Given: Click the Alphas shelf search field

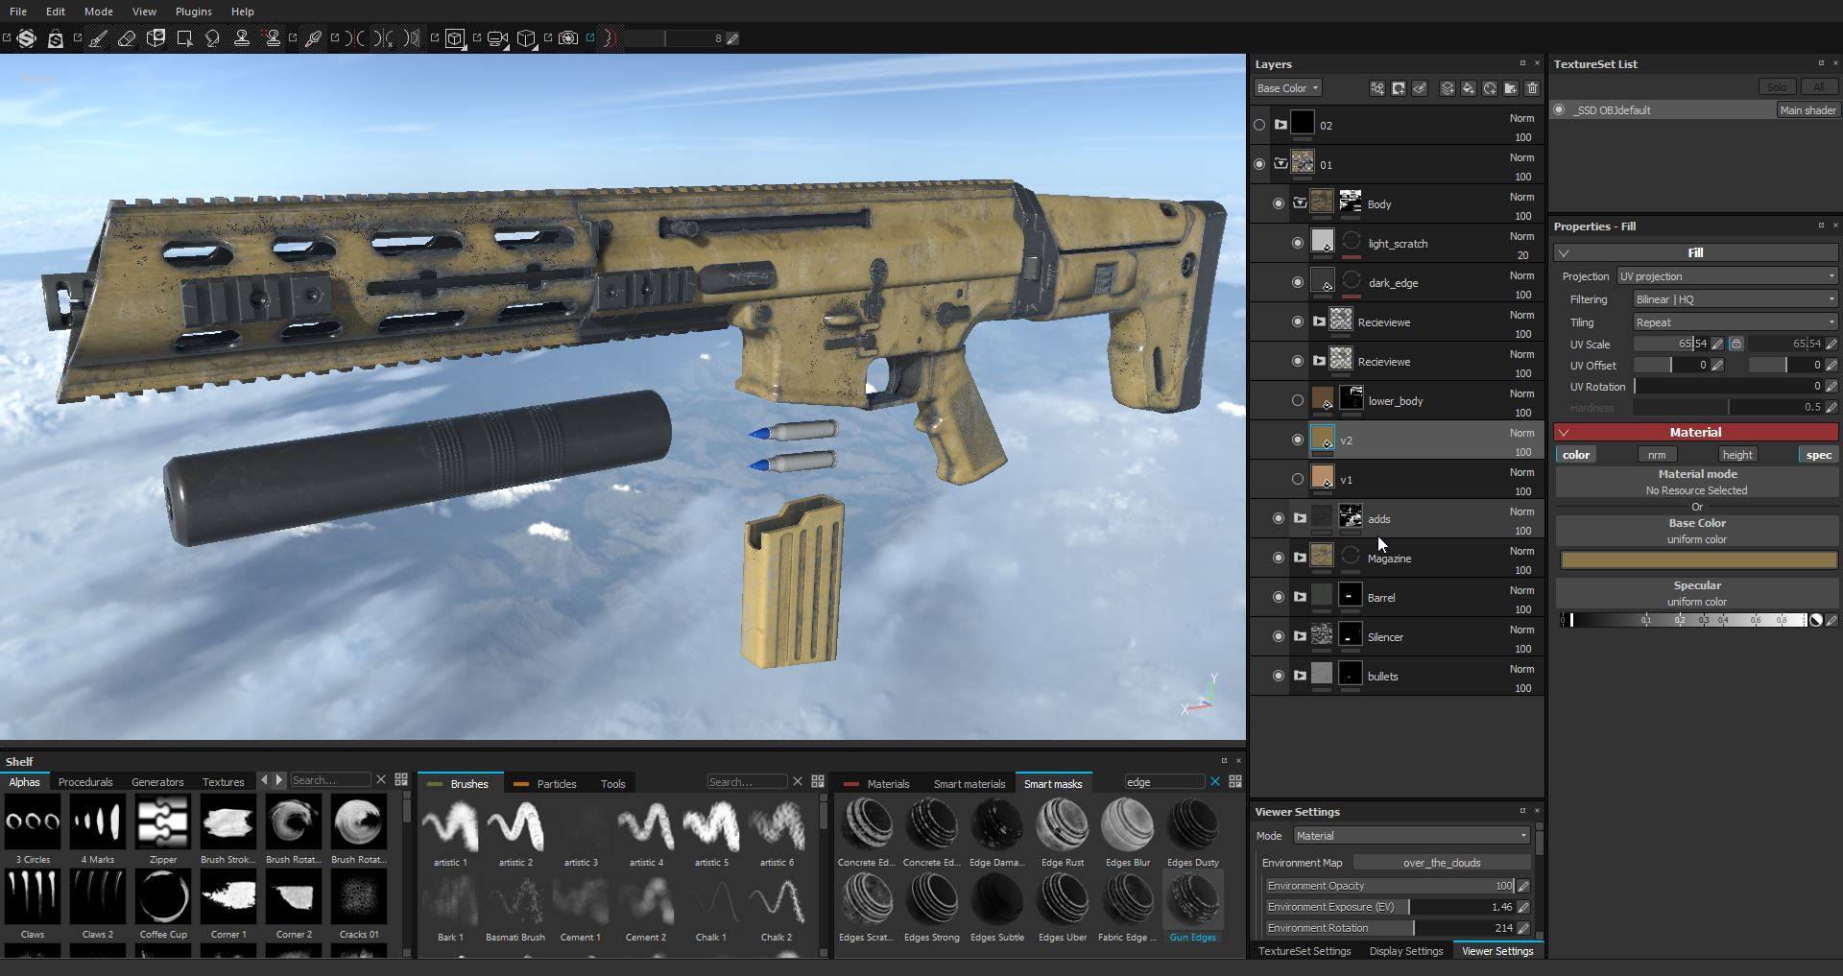Looking at the screenshot, I should tap(330, 780).
